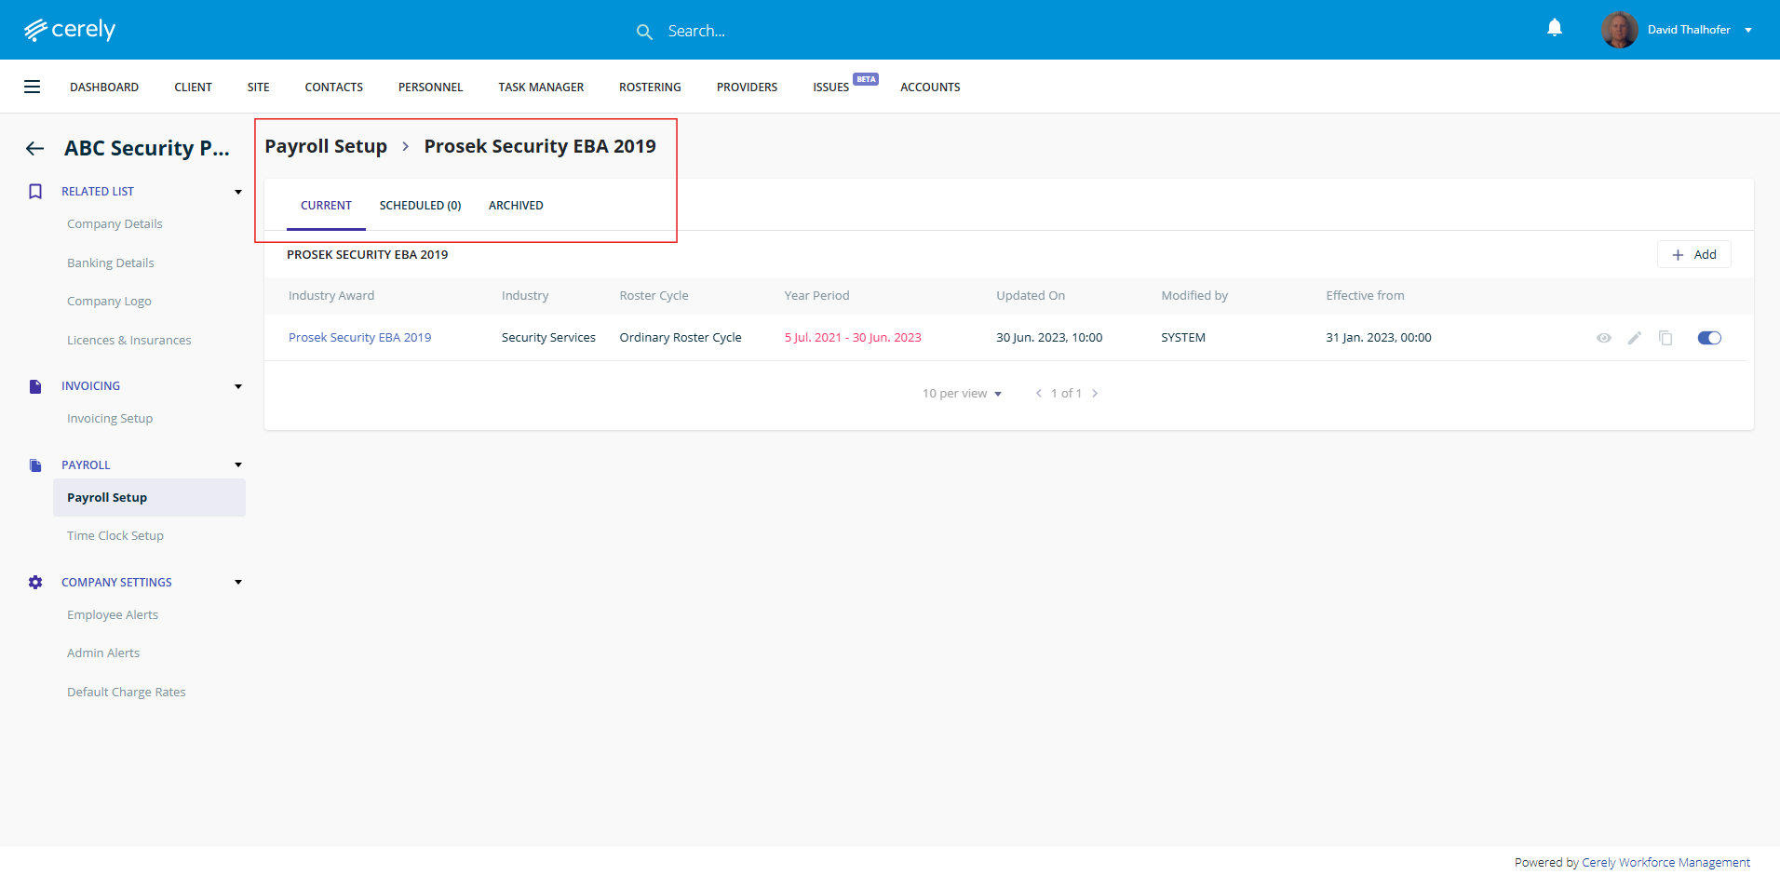Viewport: 1780px width, 875px height.
Task: Click the ABC Security company title
Action: pos(147,148)
